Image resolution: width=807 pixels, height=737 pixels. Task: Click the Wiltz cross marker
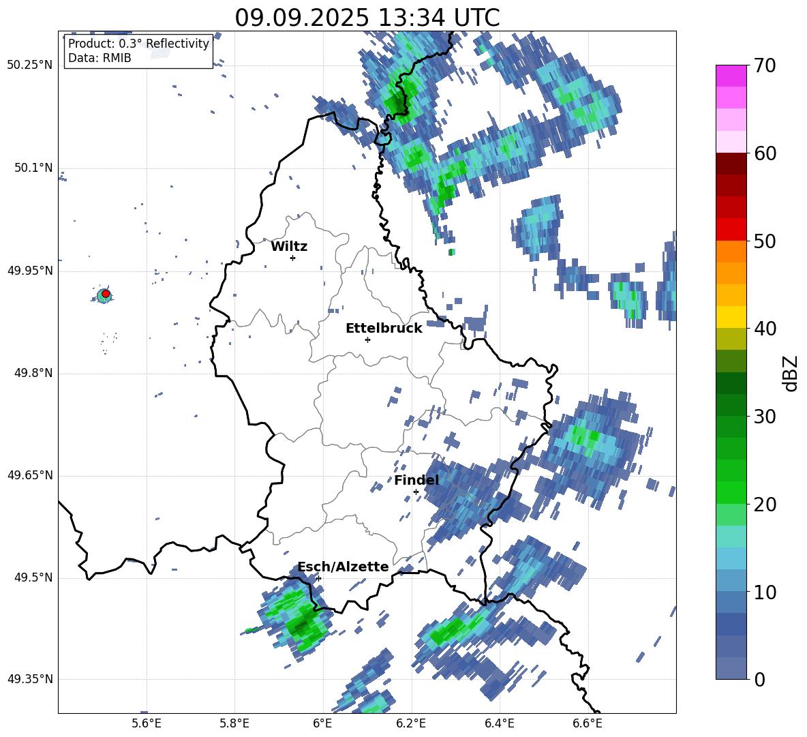coord(292,258)
